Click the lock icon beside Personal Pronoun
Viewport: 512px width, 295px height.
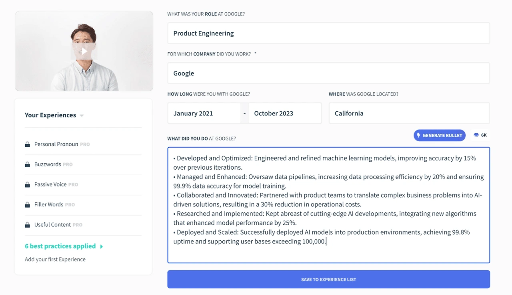pos(27,145)
